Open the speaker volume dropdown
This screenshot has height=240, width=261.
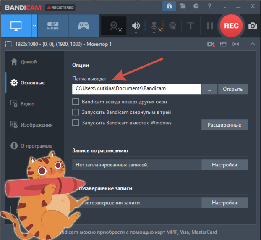click(136, 26)
